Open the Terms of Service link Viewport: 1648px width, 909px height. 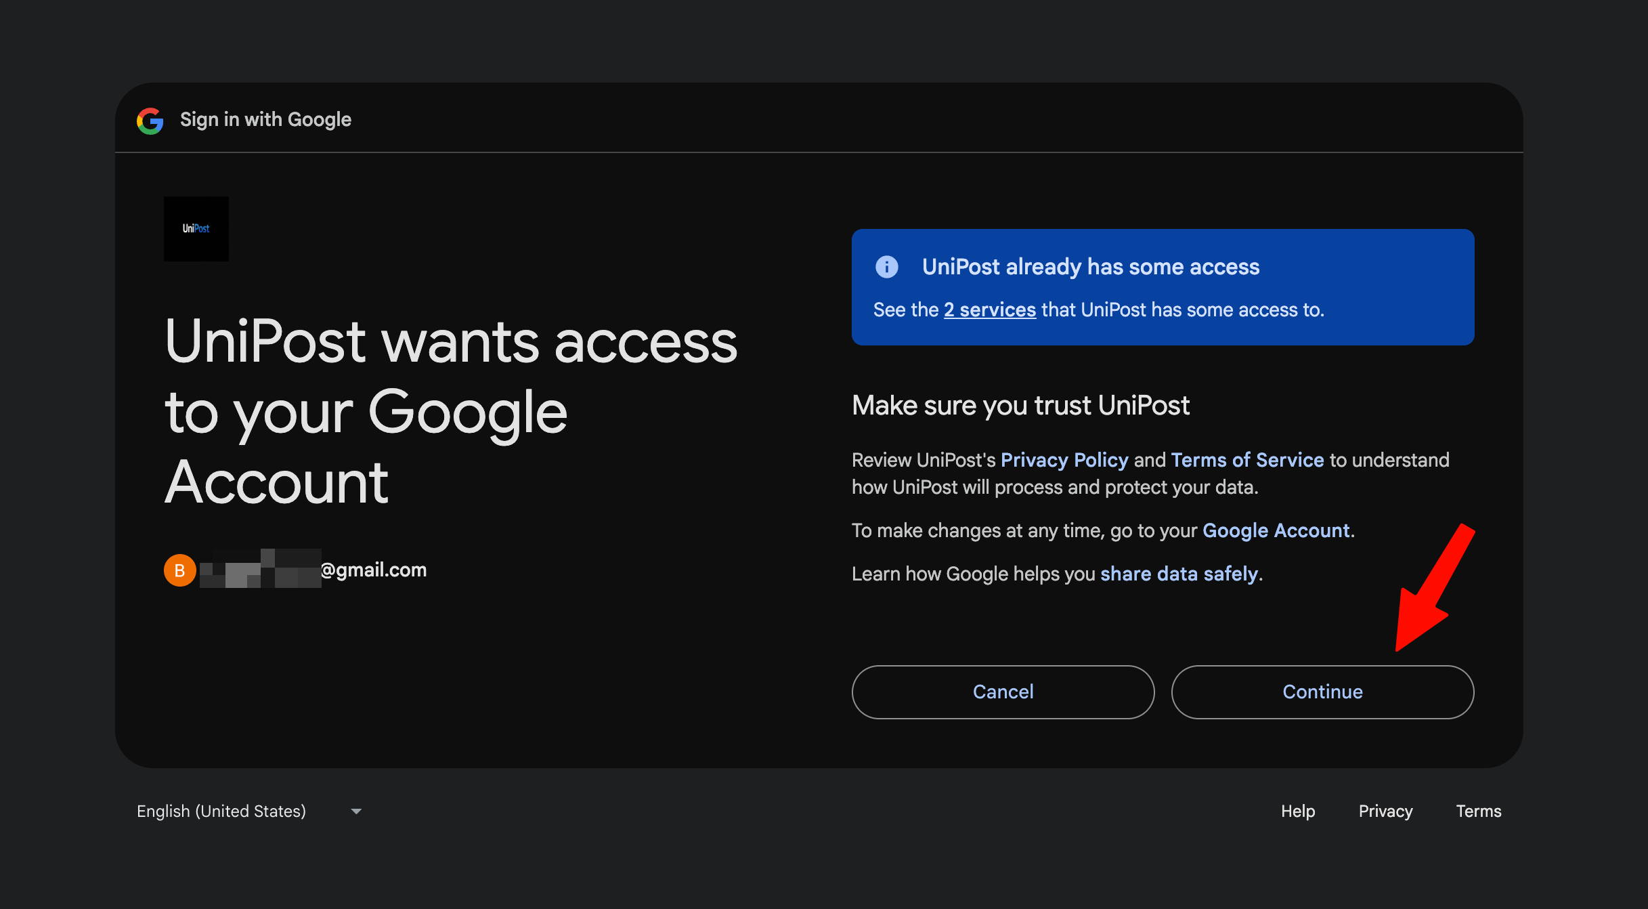(1247, 460)
